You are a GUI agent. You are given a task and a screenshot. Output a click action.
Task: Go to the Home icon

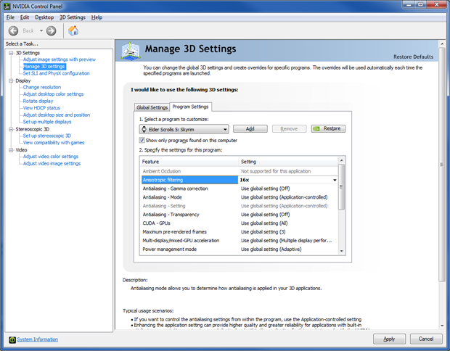coord(73,30)
